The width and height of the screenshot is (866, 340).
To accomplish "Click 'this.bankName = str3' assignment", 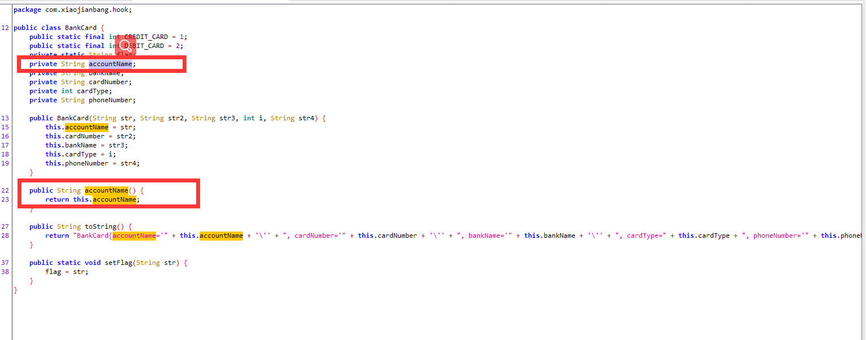I will [x=89, y=145].
